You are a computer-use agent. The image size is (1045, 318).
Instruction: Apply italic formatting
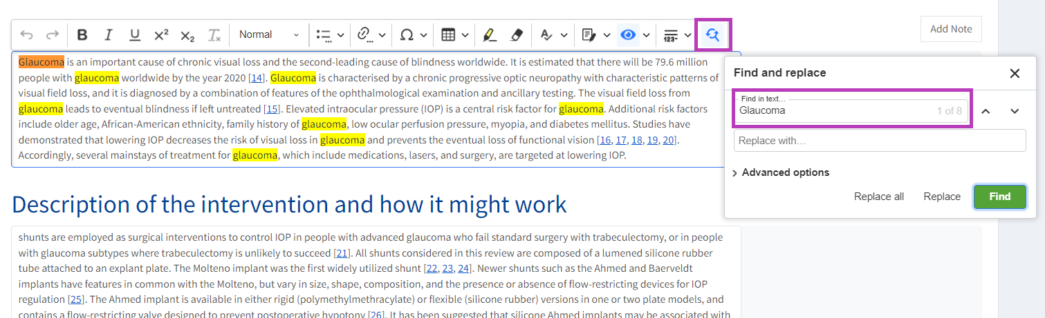(x=108, y=35)
